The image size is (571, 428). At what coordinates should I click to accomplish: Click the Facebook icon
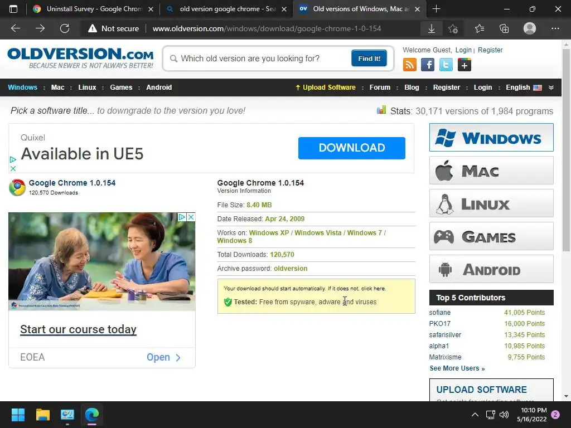428,65
